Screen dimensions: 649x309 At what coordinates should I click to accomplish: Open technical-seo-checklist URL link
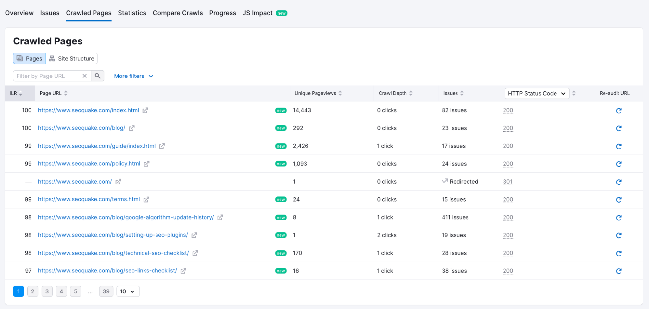point(113,253)
